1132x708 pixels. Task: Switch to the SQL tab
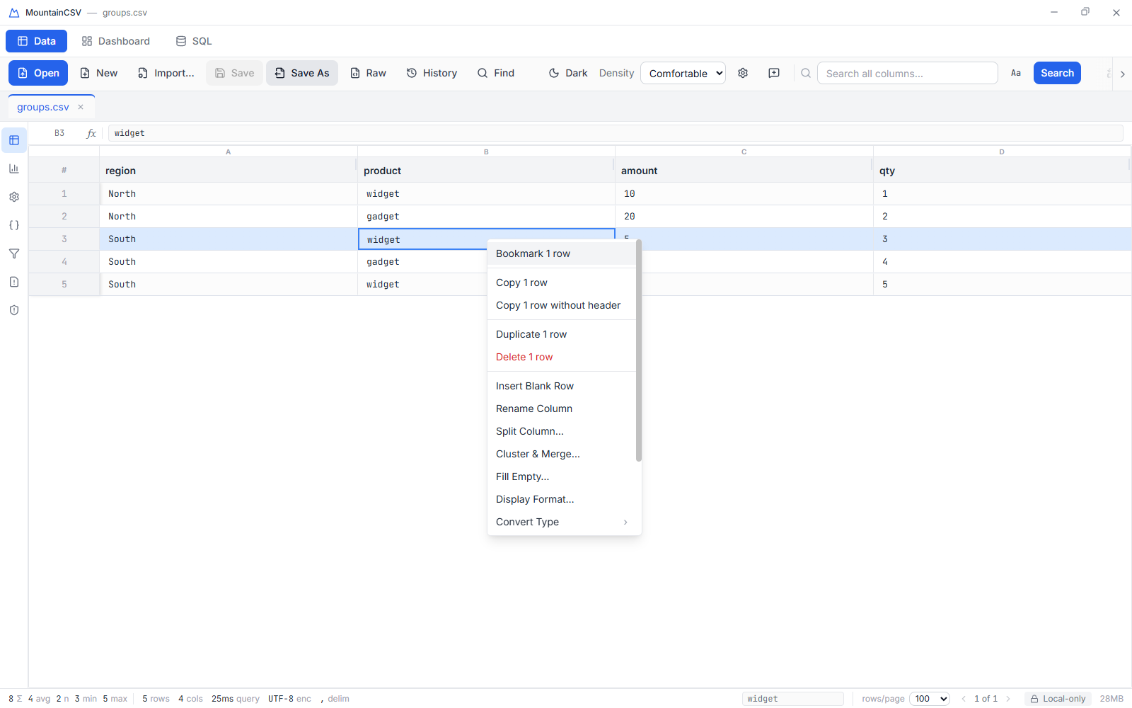194,41
